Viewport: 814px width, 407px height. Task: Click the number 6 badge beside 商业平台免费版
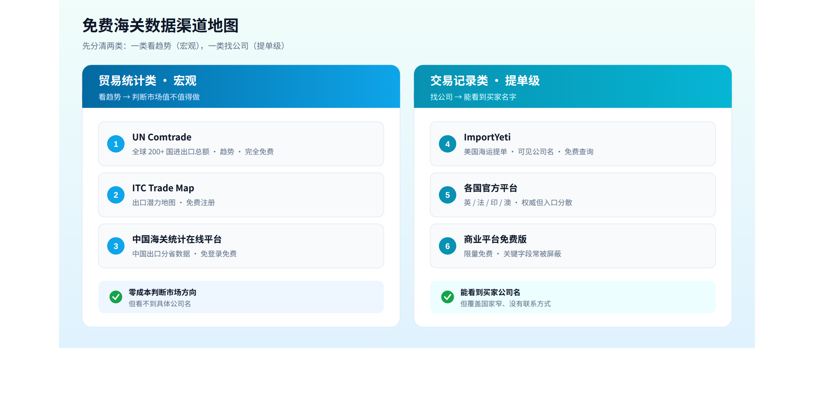[447, 246]
